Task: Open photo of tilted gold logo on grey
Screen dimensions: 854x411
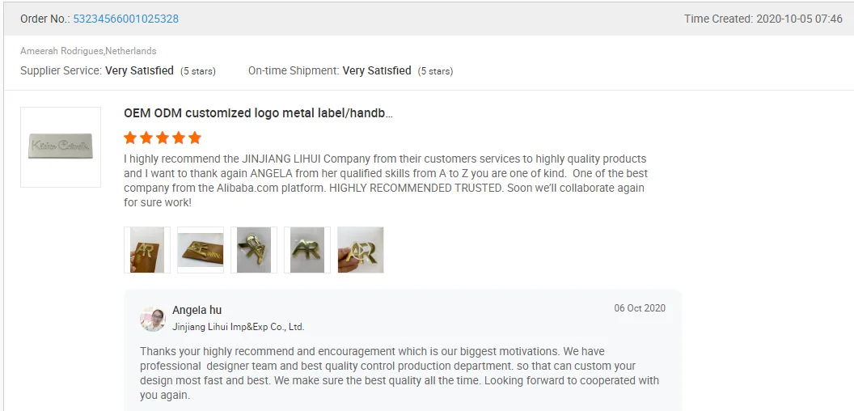Action: point(254,249)
